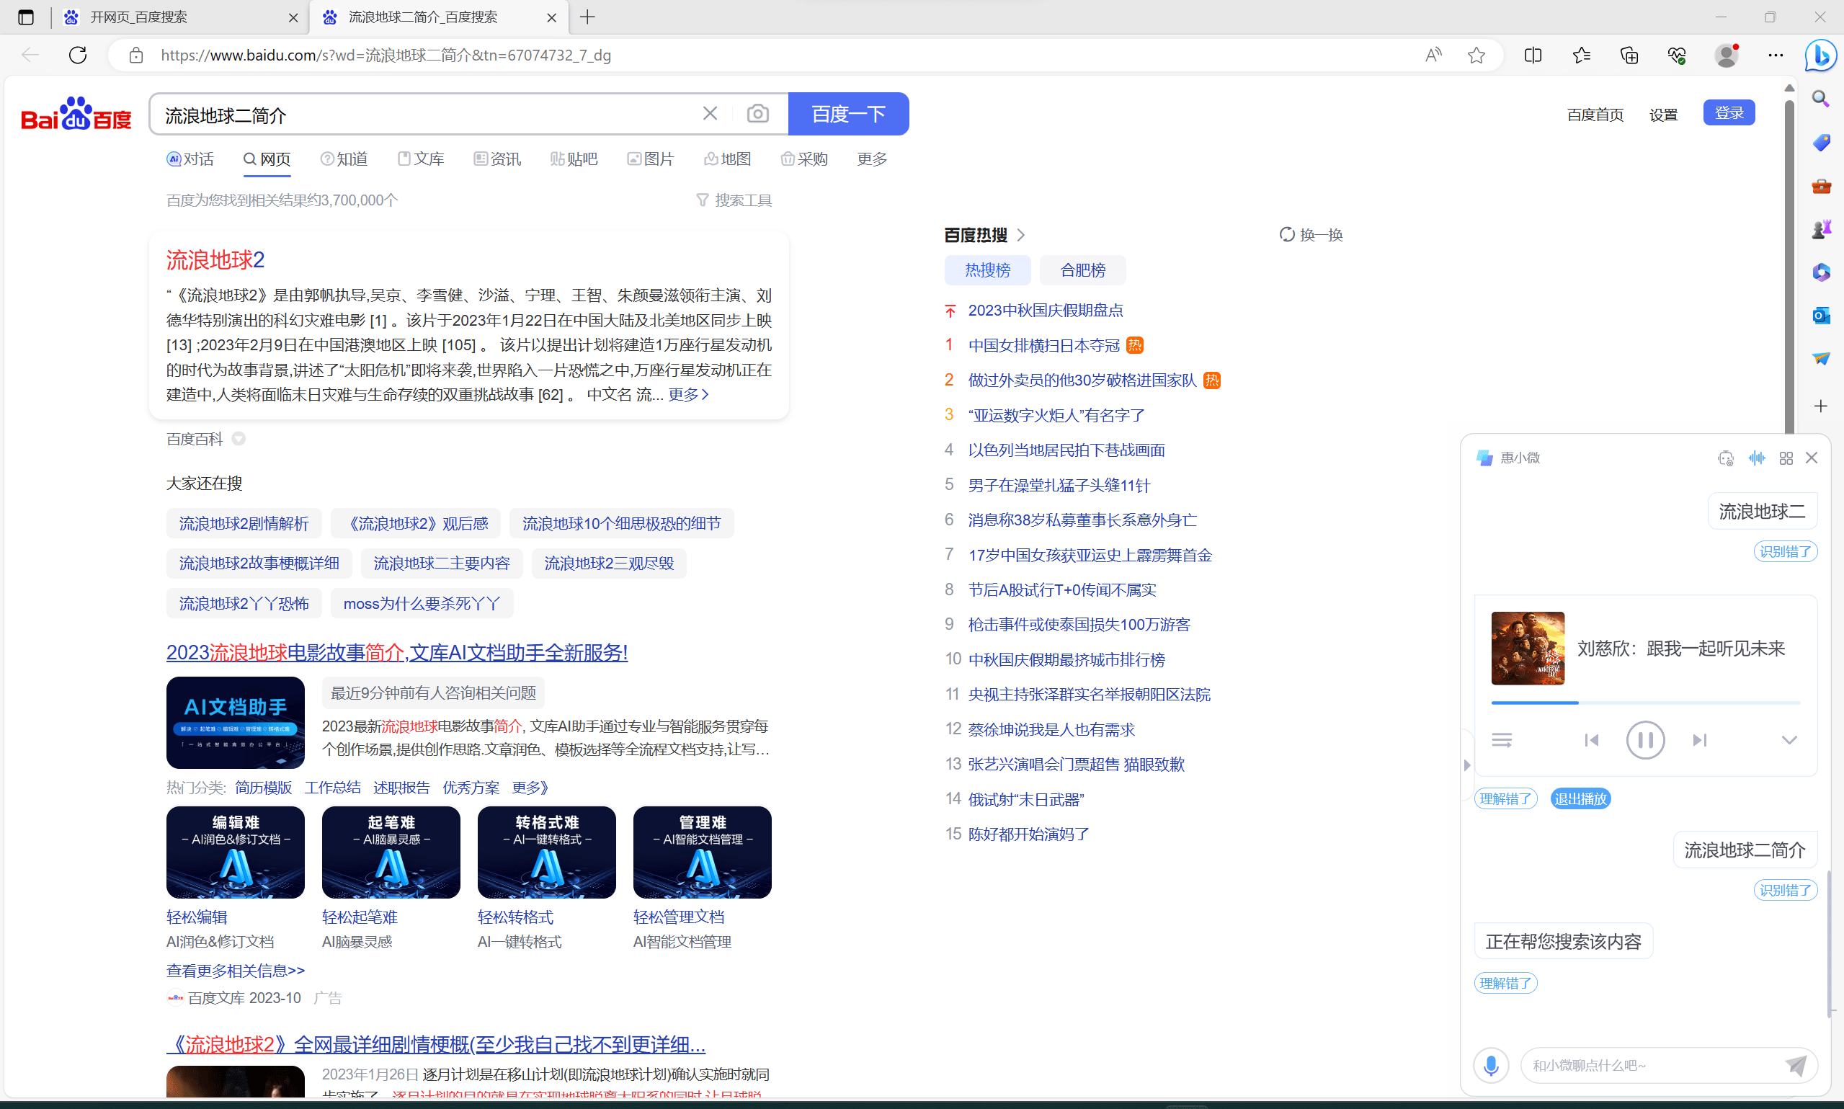The image size is (1844, 1109).
Task: Switch to the 资讯 tab
Action: coord(498,159)
